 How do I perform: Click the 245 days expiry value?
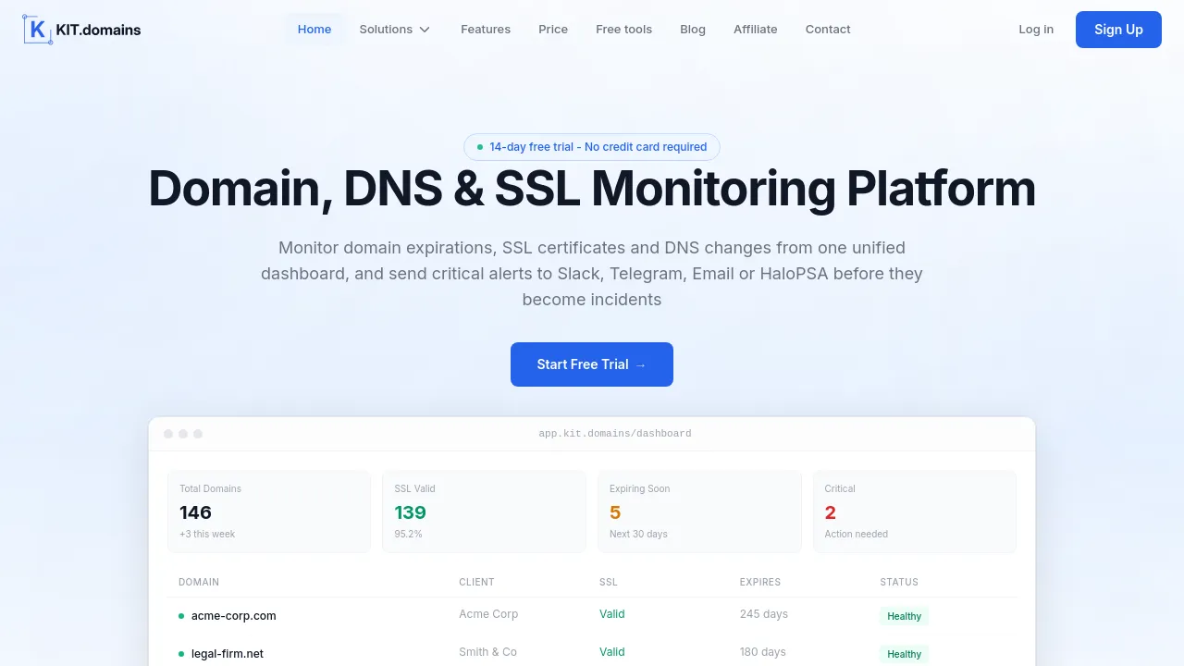(x=764, y=614)
